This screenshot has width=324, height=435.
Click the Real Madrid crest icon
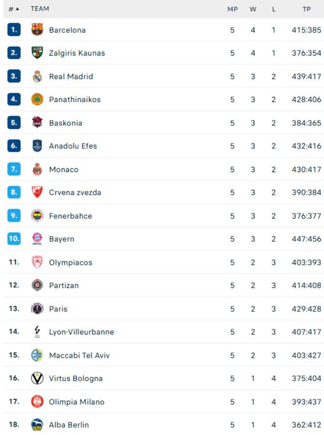37,76
